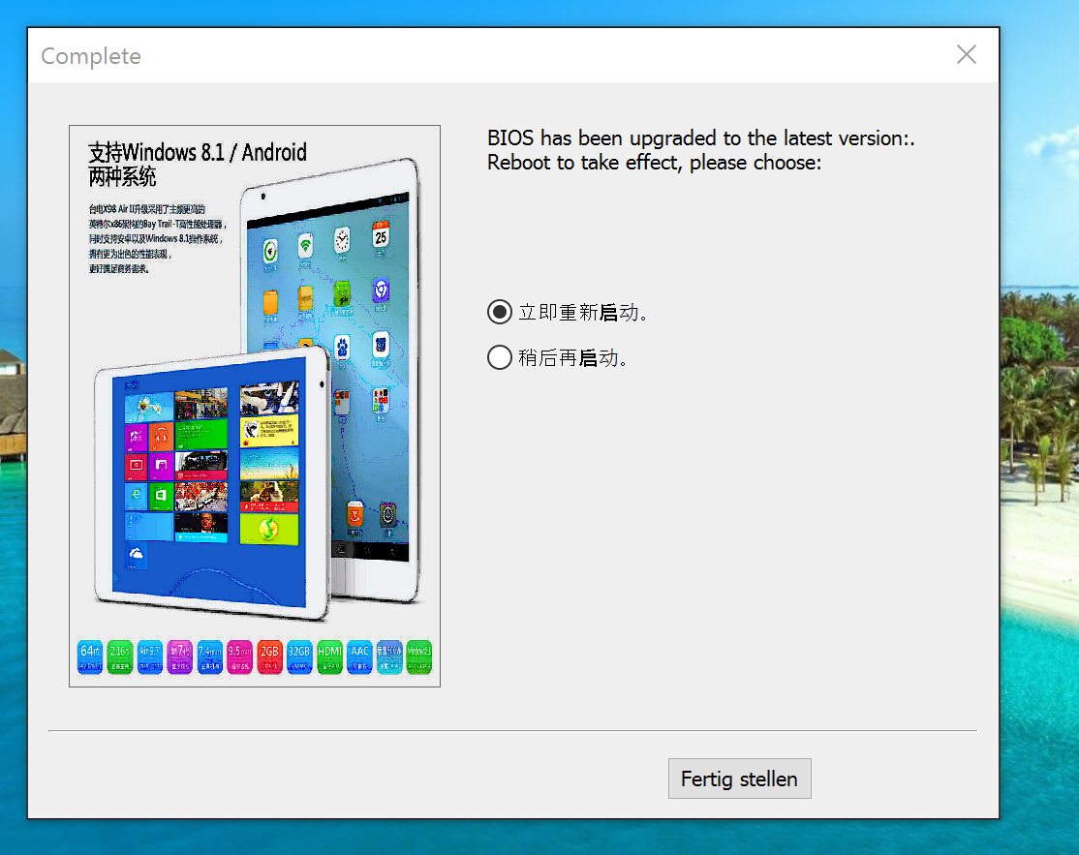Click the 'BIOS has been upgraded' message text
Screen dimensions: 1079x855
coord(700,138)
